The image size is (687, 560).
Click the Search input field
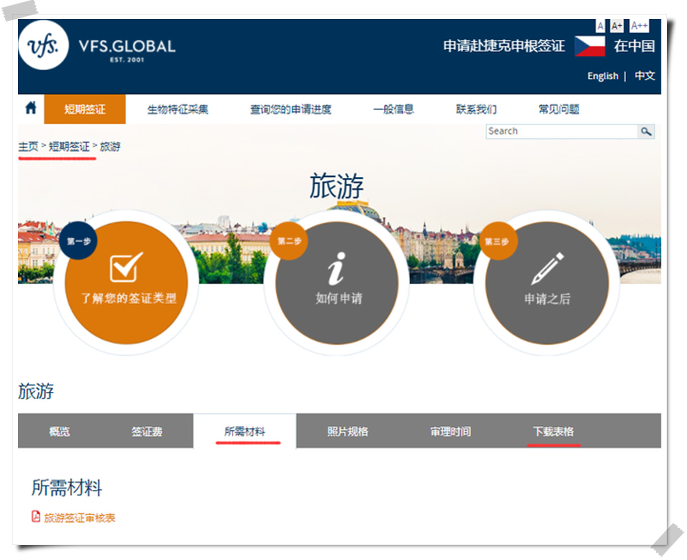[561, 132]
